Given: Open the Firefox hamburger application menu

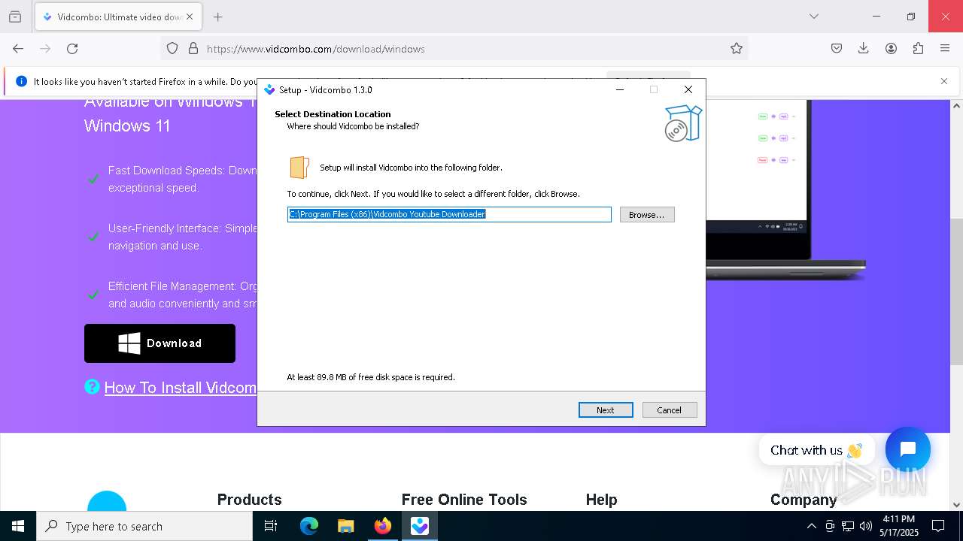Looking at the screenshot, I should (945, 49).
